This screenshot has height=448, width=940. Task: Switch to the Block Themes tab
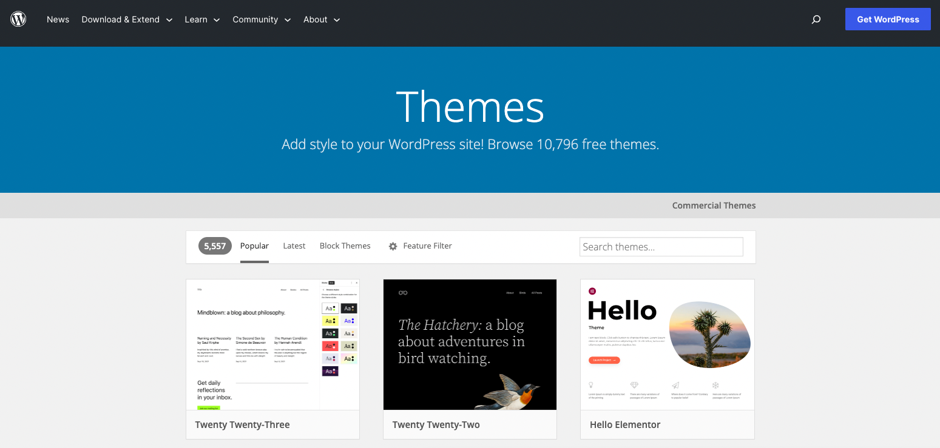point(345,246)
